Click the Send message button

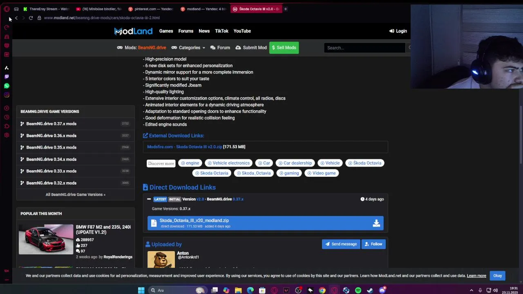pos(341,244)
